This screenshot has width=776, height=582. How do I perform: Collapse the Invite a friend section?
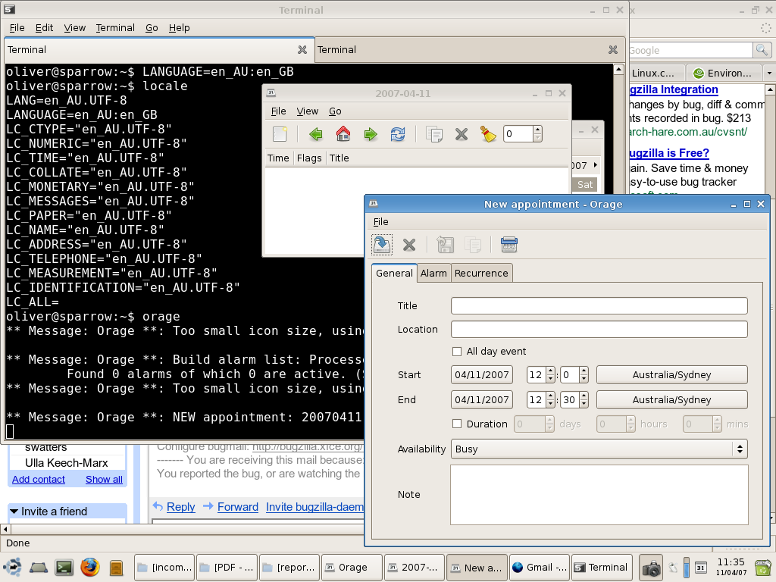click(14, 512)
